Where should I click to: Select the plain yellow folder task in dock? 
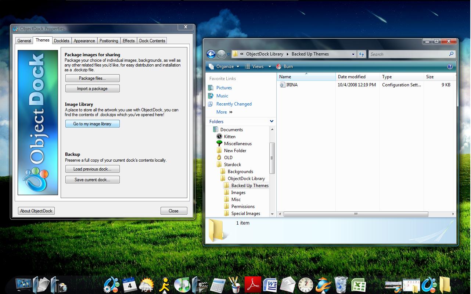[445, 285]
